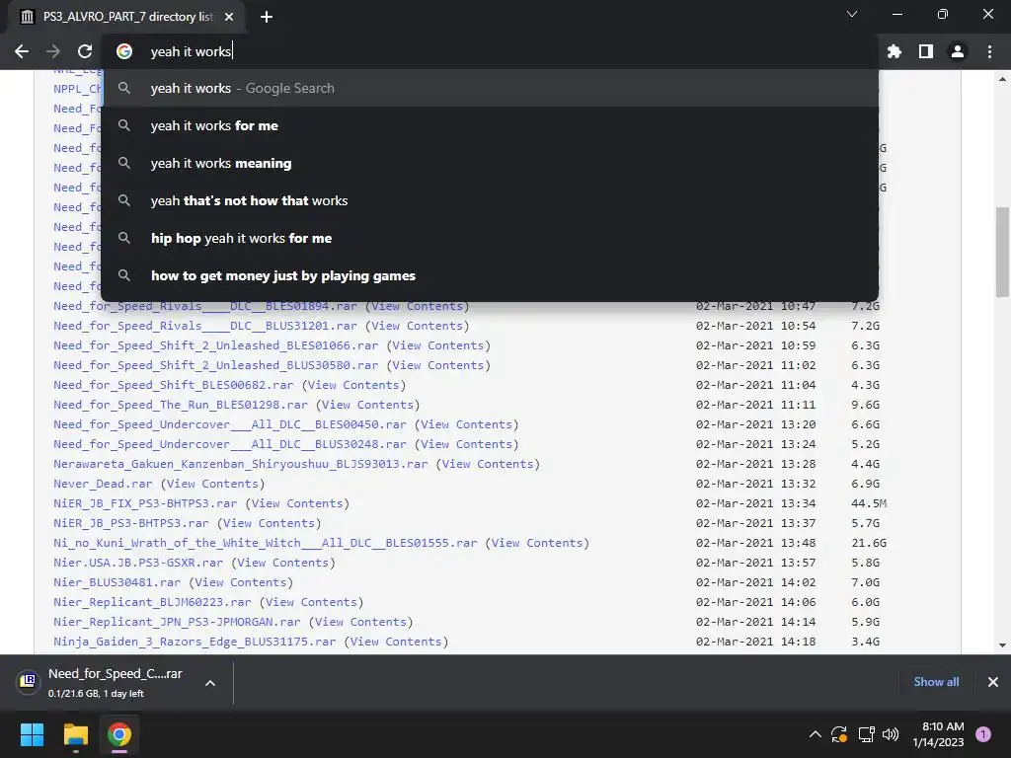1011x758 pixels.
Task: Open Need_for_Speed_Undercover All_DLC BLUS30248.rar link
Action: click(230, 444)
